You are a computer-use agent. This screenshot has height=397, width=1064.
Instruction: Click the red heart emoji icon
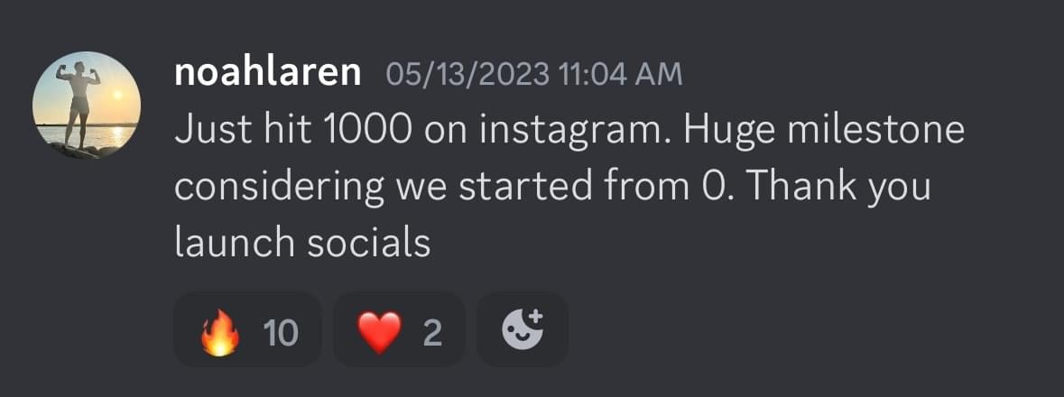[379, 334]
